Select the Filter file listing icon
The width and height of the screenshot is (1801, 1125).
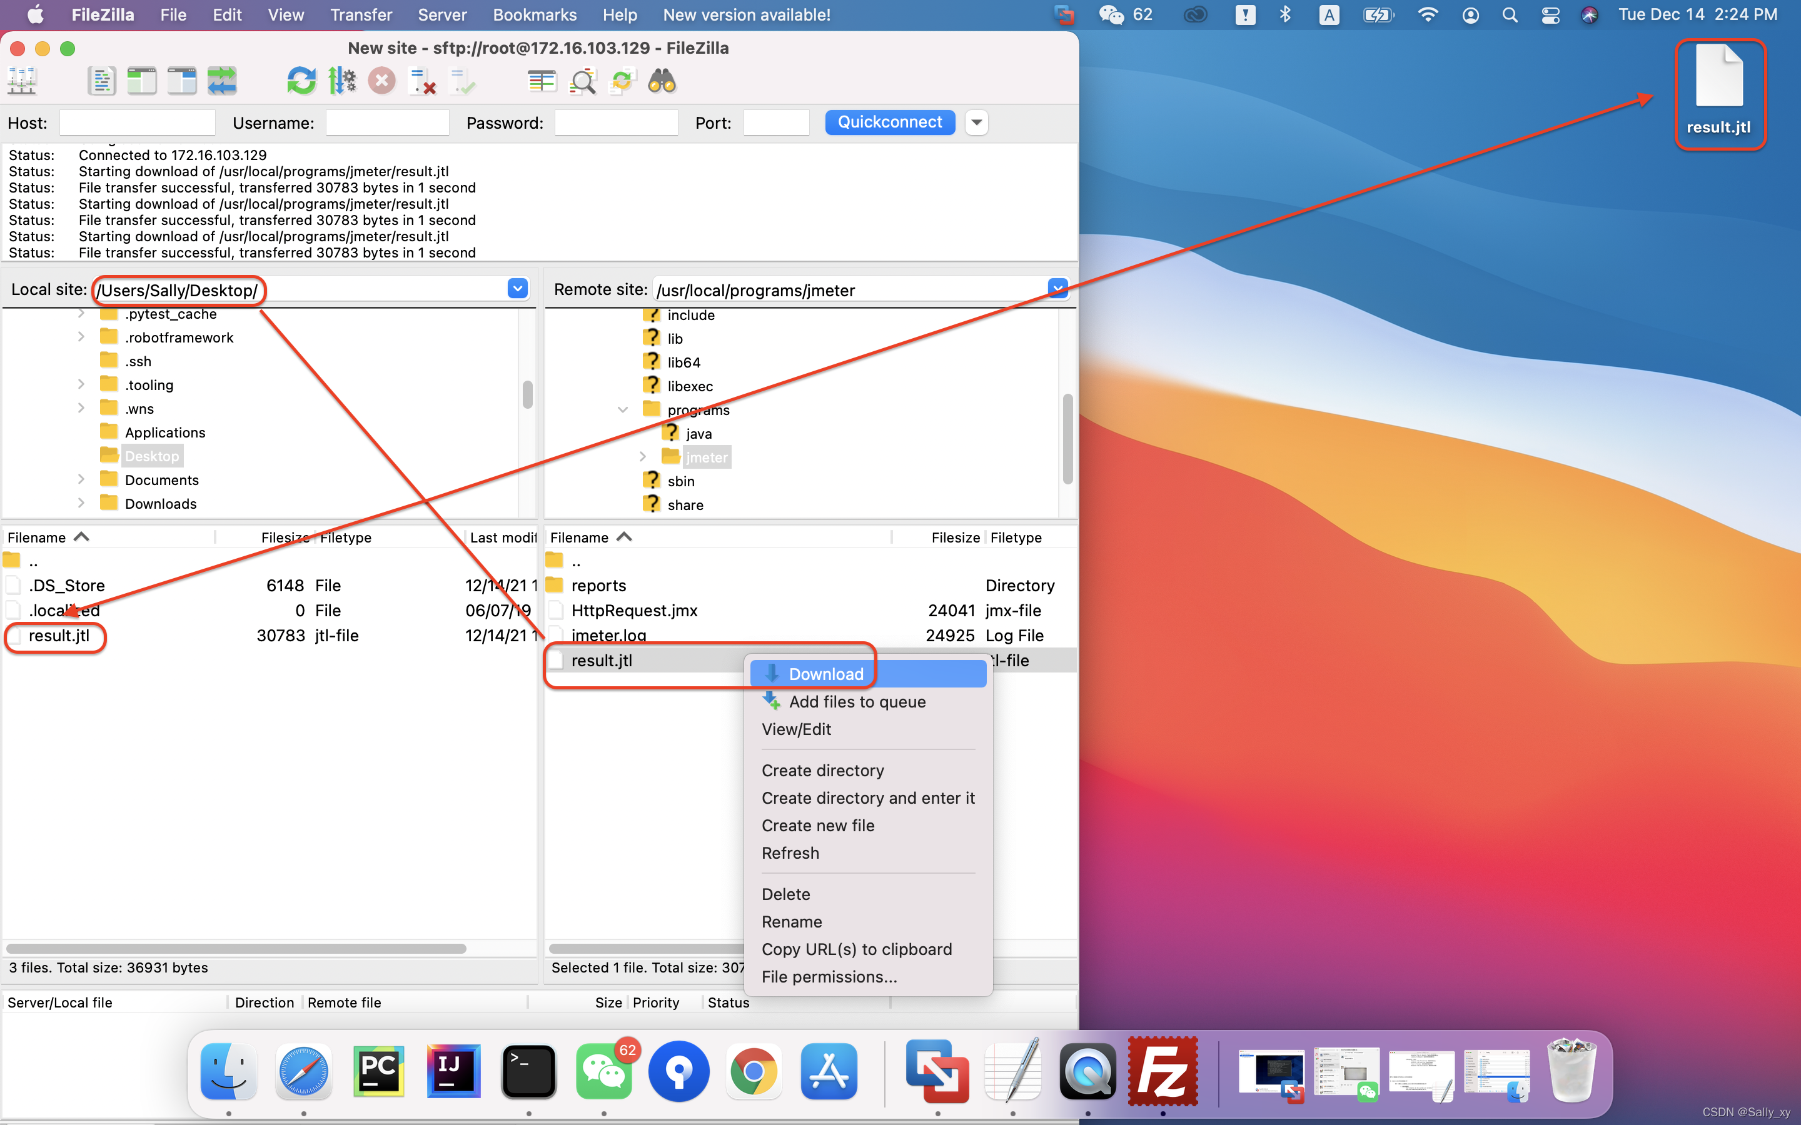(x=582, y=81)
